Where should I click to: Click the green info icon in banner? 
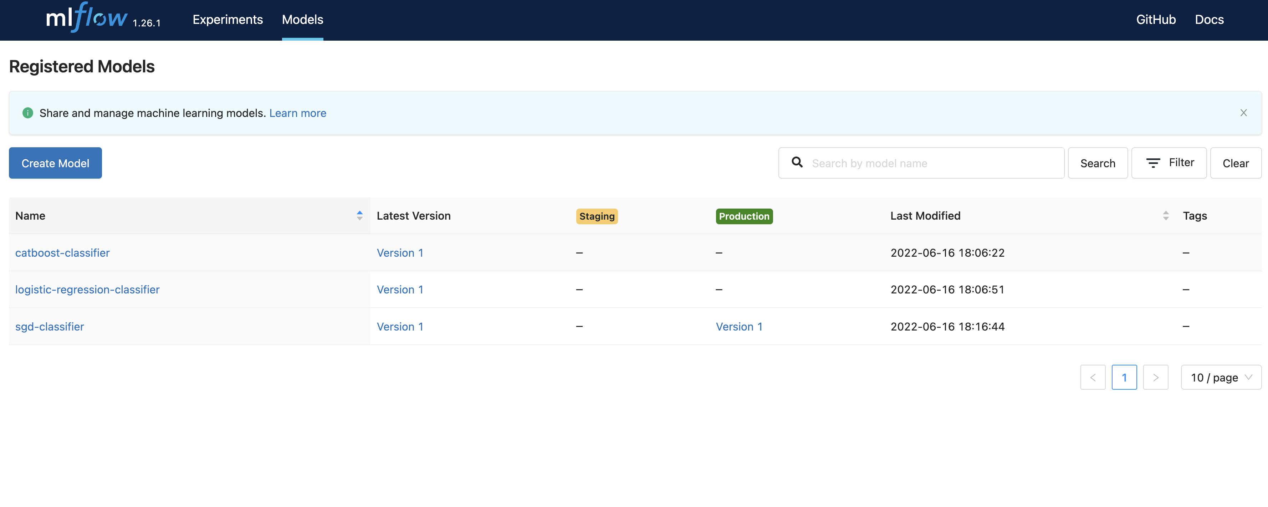pos(27,113)
